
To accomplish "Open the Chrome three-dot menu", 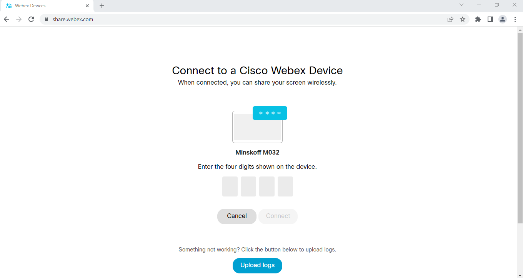I will coord(515,19).
